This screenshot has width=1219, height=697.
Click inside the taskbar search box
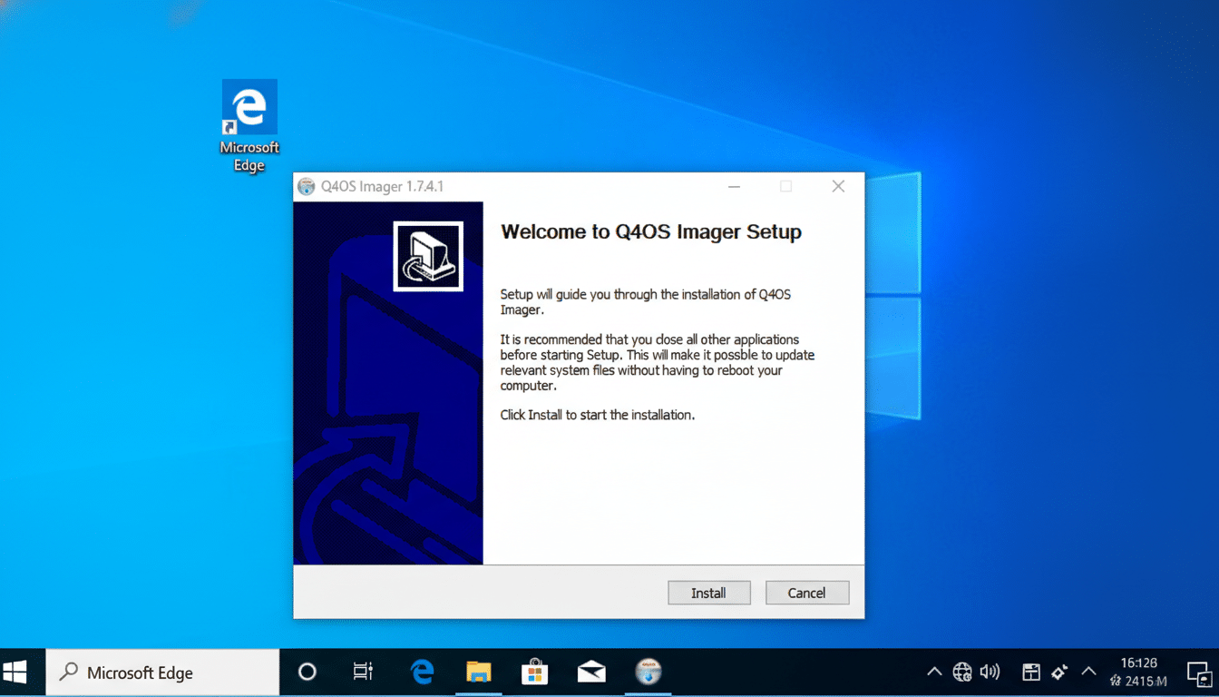(163, 672)
